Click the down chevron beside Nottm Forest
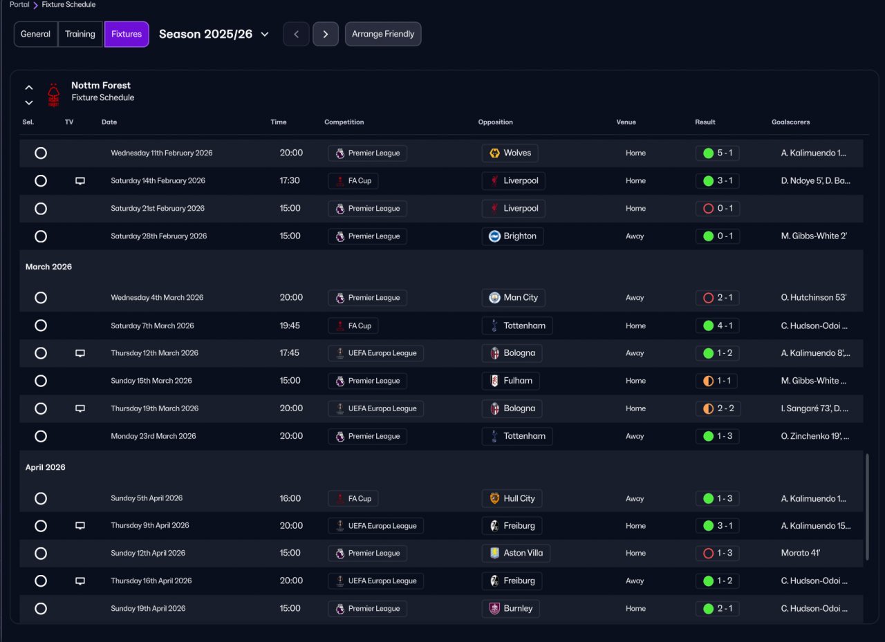The image size is (885, 642). (29, 103)
